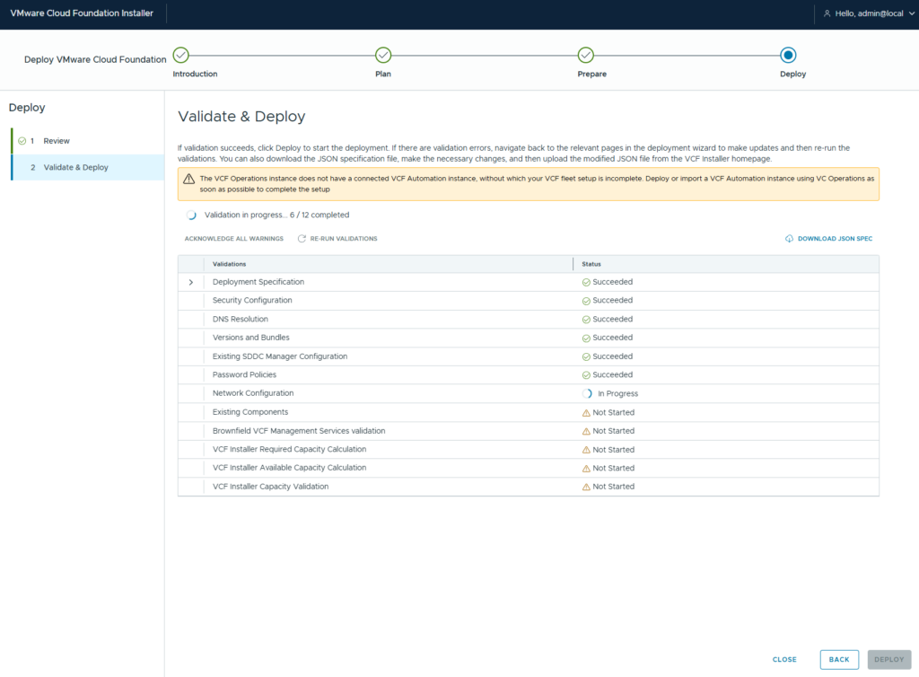The height and width of the screenshot is (677, 919).
Task: Click the re-run validations refresh icon
Action: click(x=302, y=239)
